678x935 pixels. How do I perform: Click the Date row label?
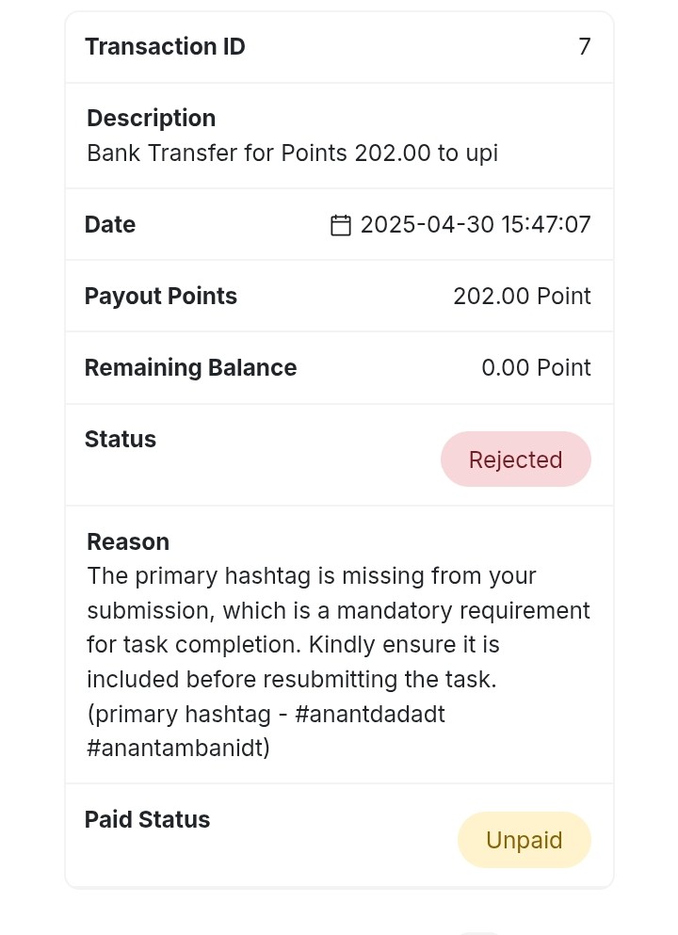(x=110, y=225)
